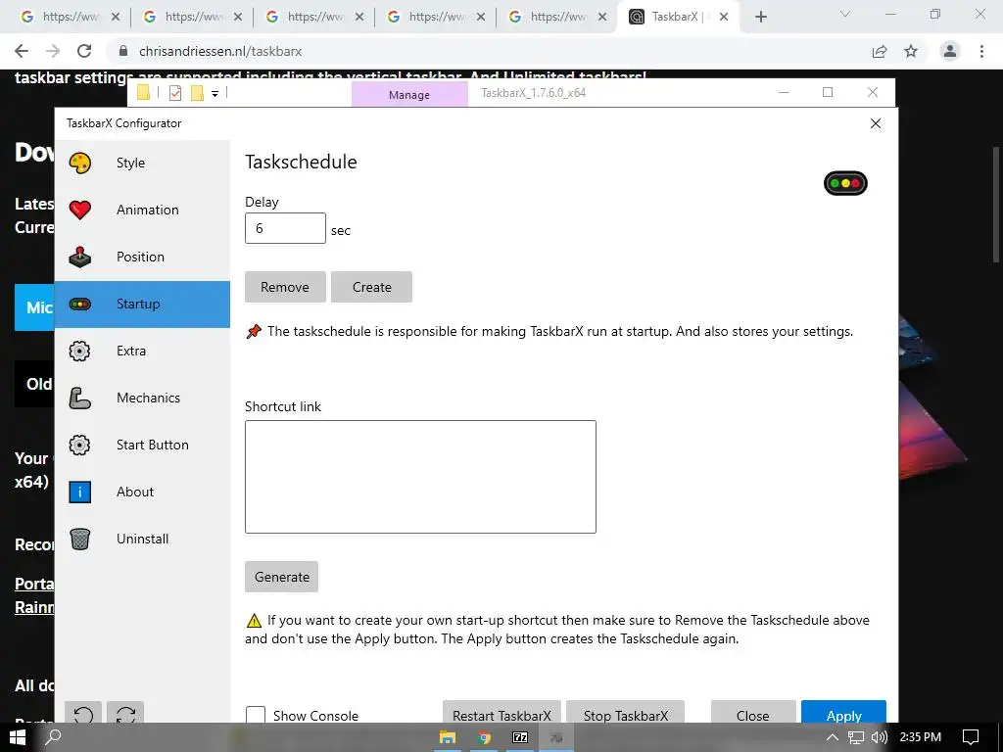Click Restart TaskbarX button
Screen dimensions: 1003x752
(x=501, y=714)
